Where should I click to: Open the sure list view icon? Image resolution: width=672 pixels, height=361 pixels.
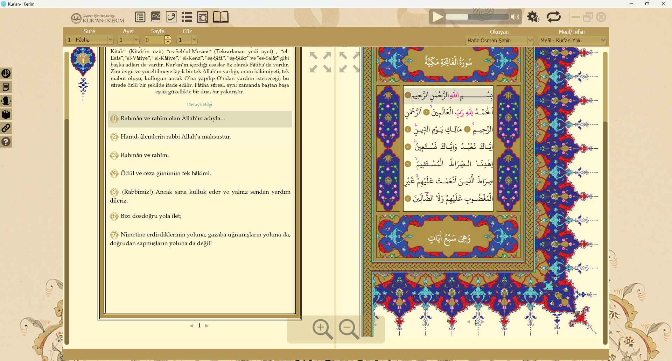[x=140, y=17]
